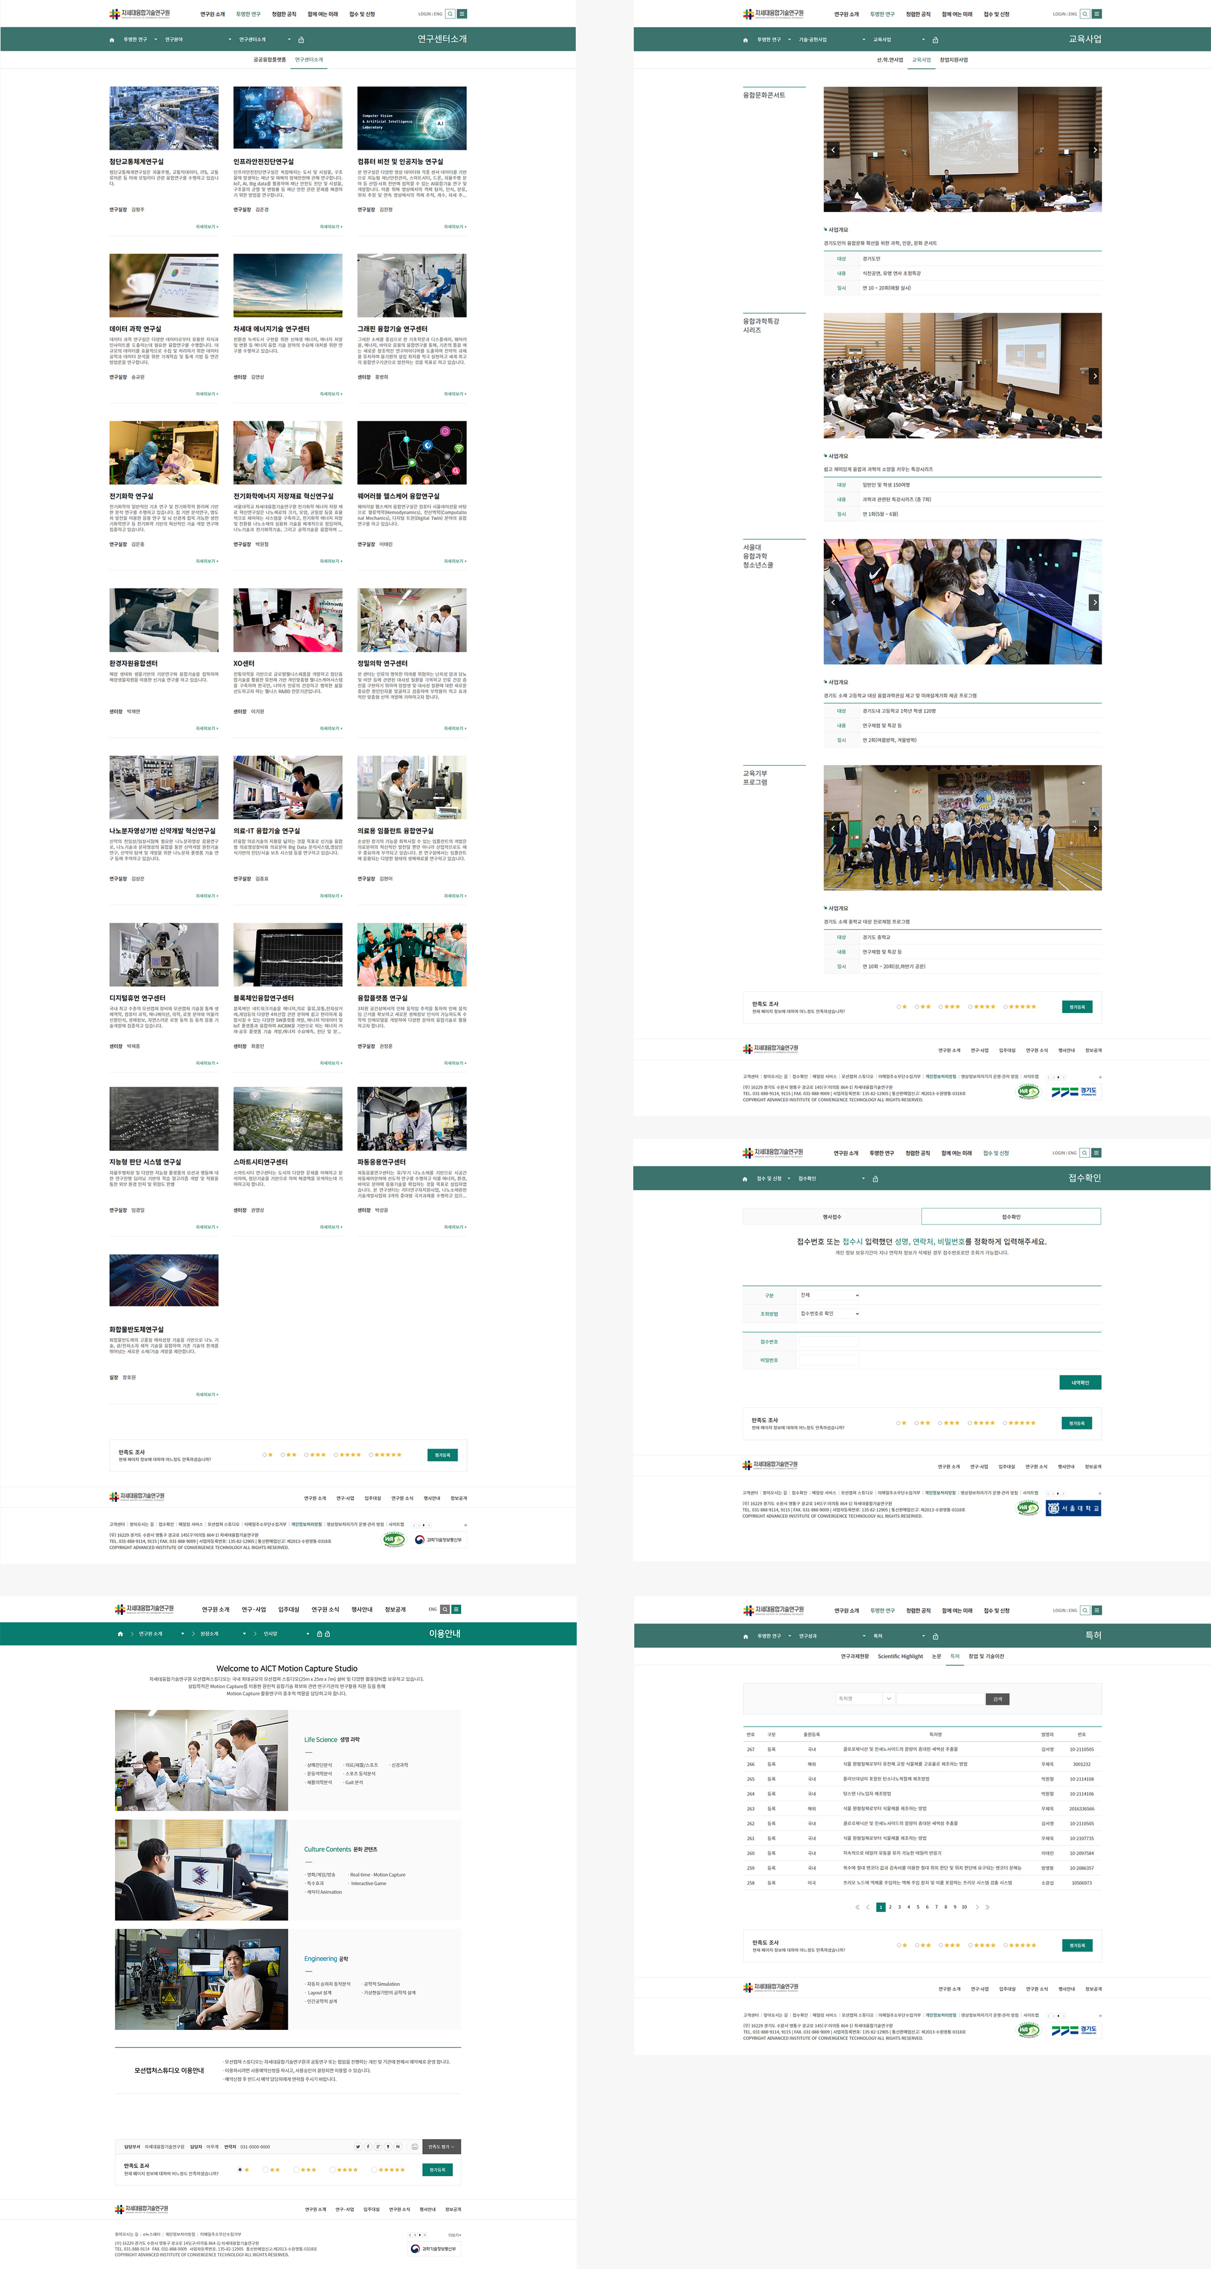Viewport: 1211px width, 2269px height.
Task: Click next arrow on 융합문화콘서트 image slider
Action: click(1094, 150)
